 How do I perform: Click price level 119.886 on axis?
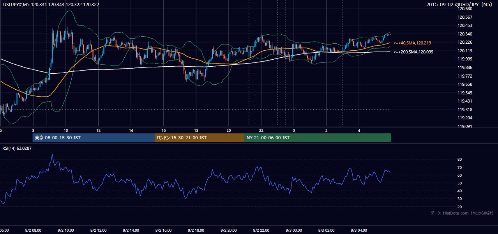point(464,67)
